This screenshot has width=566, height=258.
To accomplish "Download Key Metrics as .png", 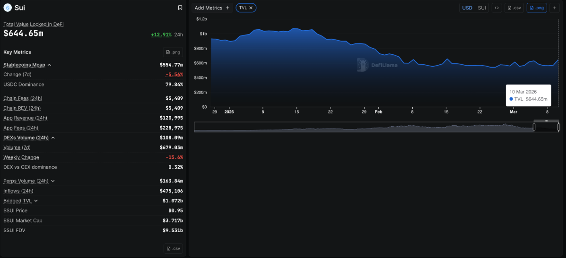I will tap(173, 52).
